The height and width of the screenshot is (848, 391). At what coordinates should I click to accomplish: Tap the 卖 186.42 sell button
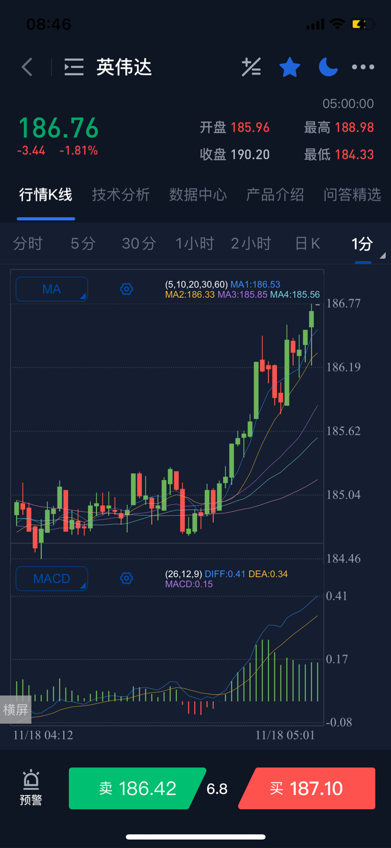[x=137, y=788]
